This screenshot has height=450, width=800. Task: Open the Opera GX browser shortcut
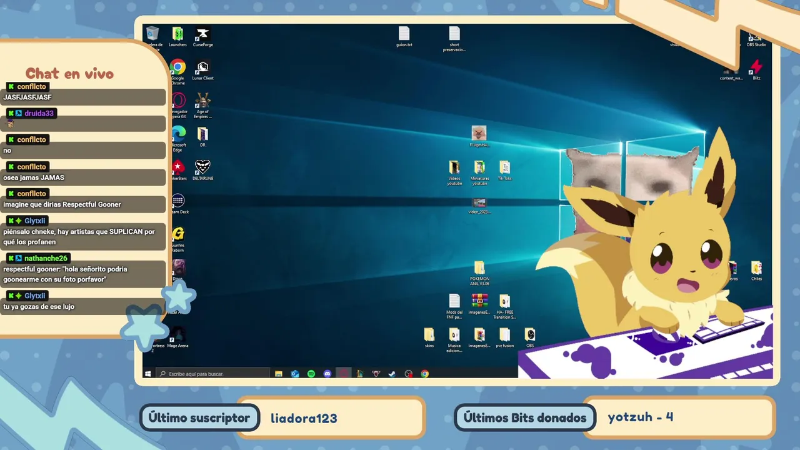[x=178, y=105]
